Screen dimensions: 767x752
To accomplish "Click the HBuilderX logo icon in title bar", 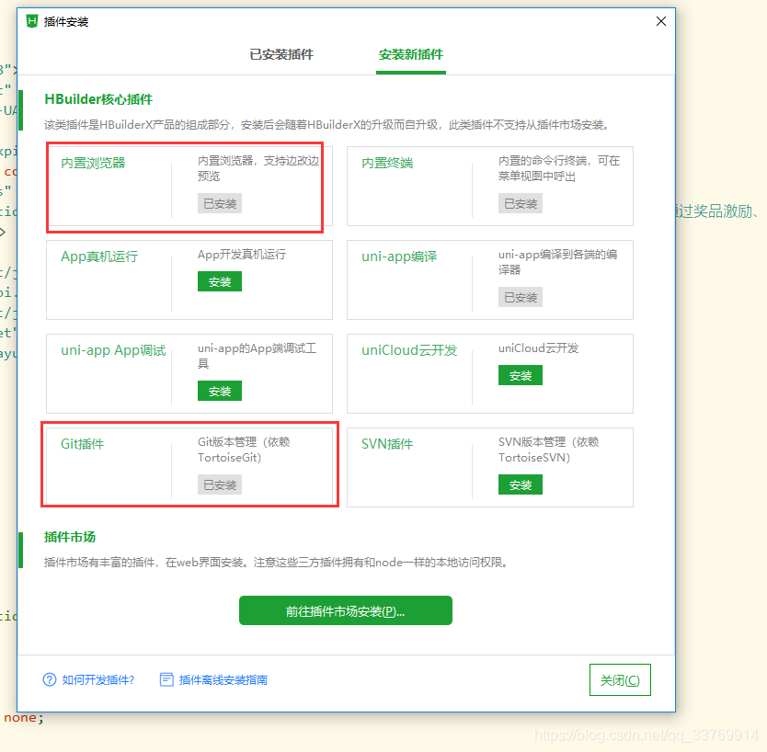I will (x=32, y=21).
